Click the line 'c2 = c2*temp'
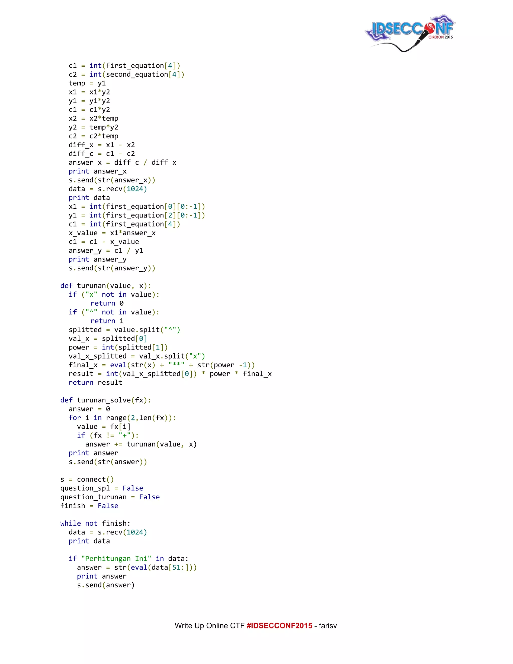The image size is (513, 664). click(94, 136)
